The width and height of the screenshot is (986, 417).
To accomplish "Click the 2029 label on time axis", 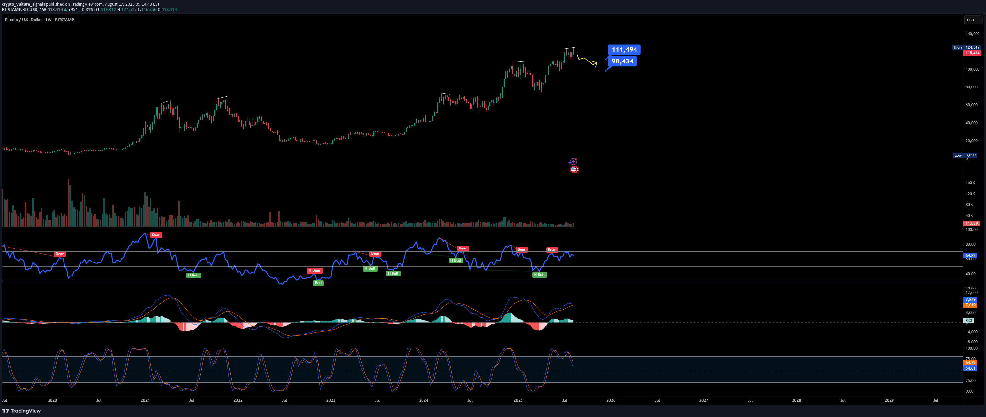I will point(889,400).
